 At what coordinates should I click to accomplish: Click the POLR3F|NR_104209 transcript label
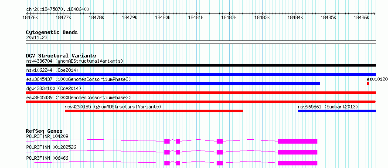tap(47, 136)
